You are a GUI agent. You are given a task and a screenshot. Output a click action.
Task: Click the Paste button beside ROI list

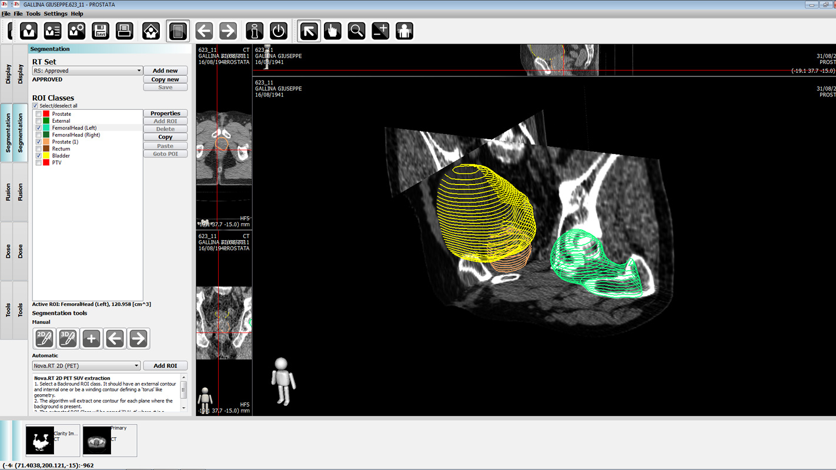pos(165,146)
